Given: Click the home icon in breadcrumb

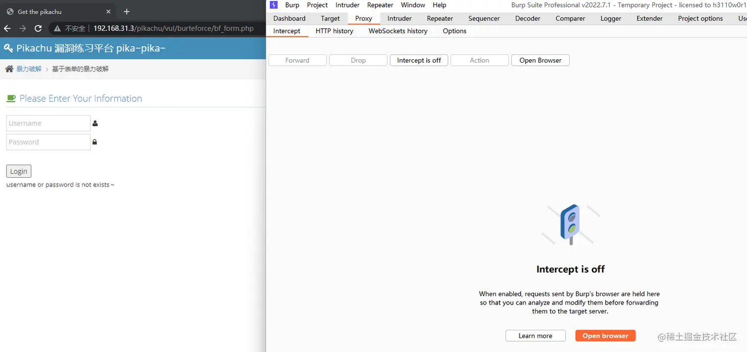Looking at the screenshot, I should pyautogui.click(x=9, y=69).
